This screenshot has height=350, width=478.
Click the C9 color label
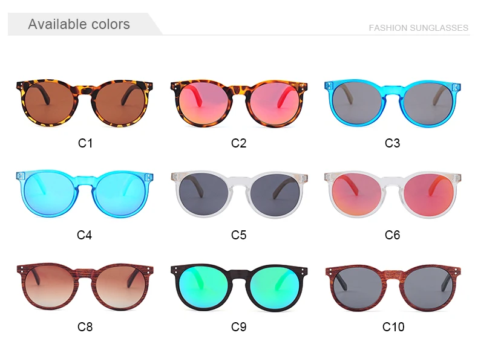(x=238, y=327)
